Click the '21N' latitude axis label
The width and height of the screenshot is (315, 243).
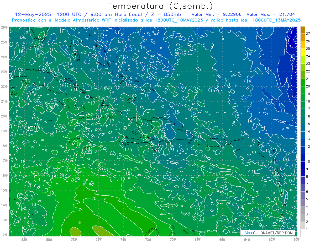[x=4, y=101]
